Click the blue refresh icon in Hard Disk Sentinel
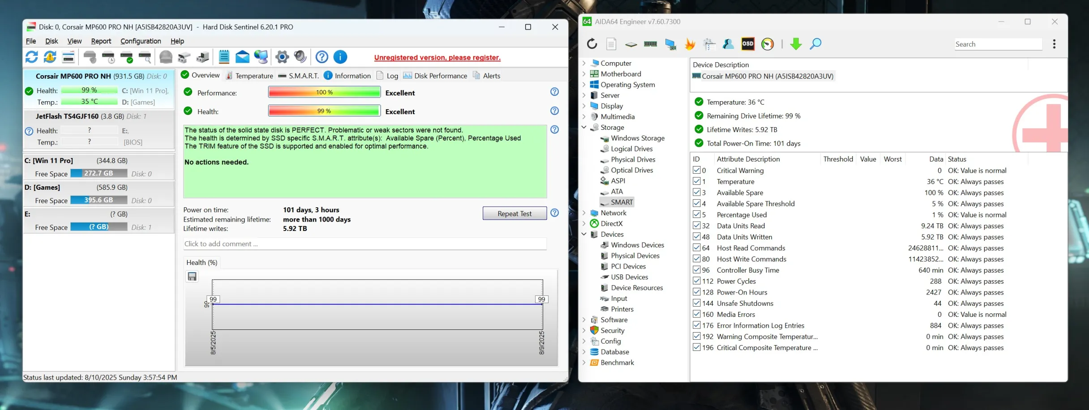 coord(31,57)
